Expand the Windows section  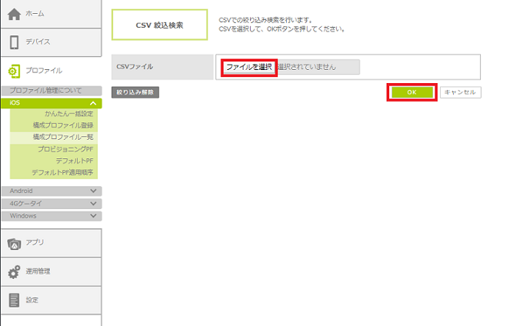93,216
